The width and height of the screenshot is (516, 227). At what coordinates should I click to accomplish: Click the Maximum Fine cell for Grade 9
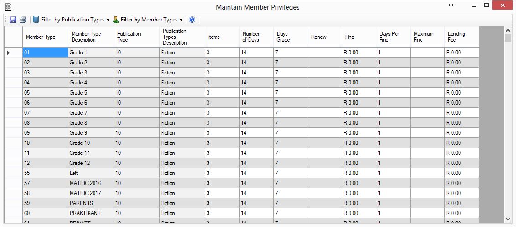tap(427, 133)
